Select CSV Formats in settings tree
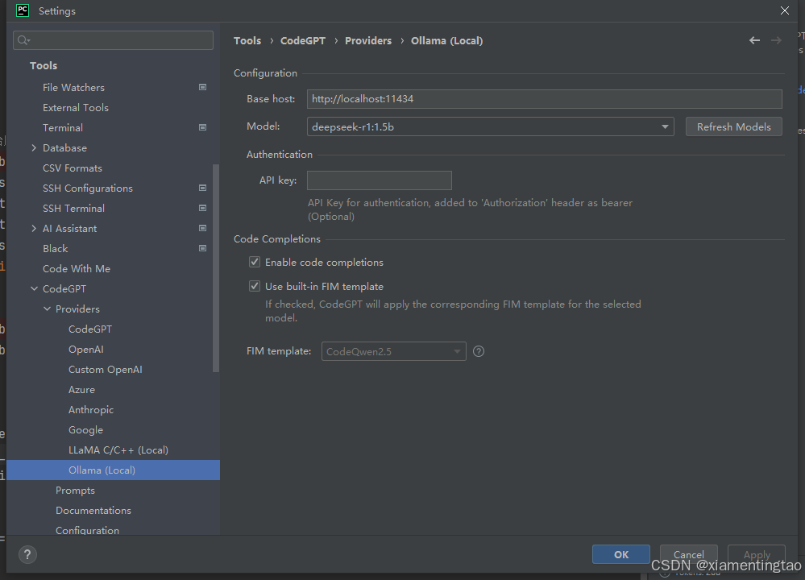 click(x=73, y=168)
